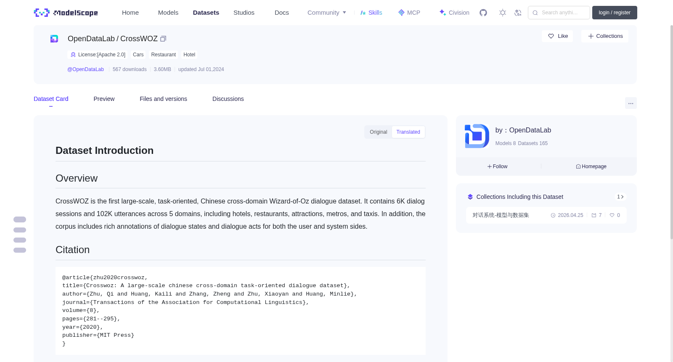Image resolution: width=673 pixels, height=362 pixels.
Task: Expand the Community dropdown menu
Action: (327, 13)
